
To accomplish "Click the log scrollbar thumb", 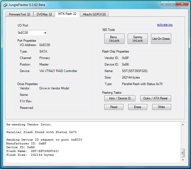I will (183, 153).
